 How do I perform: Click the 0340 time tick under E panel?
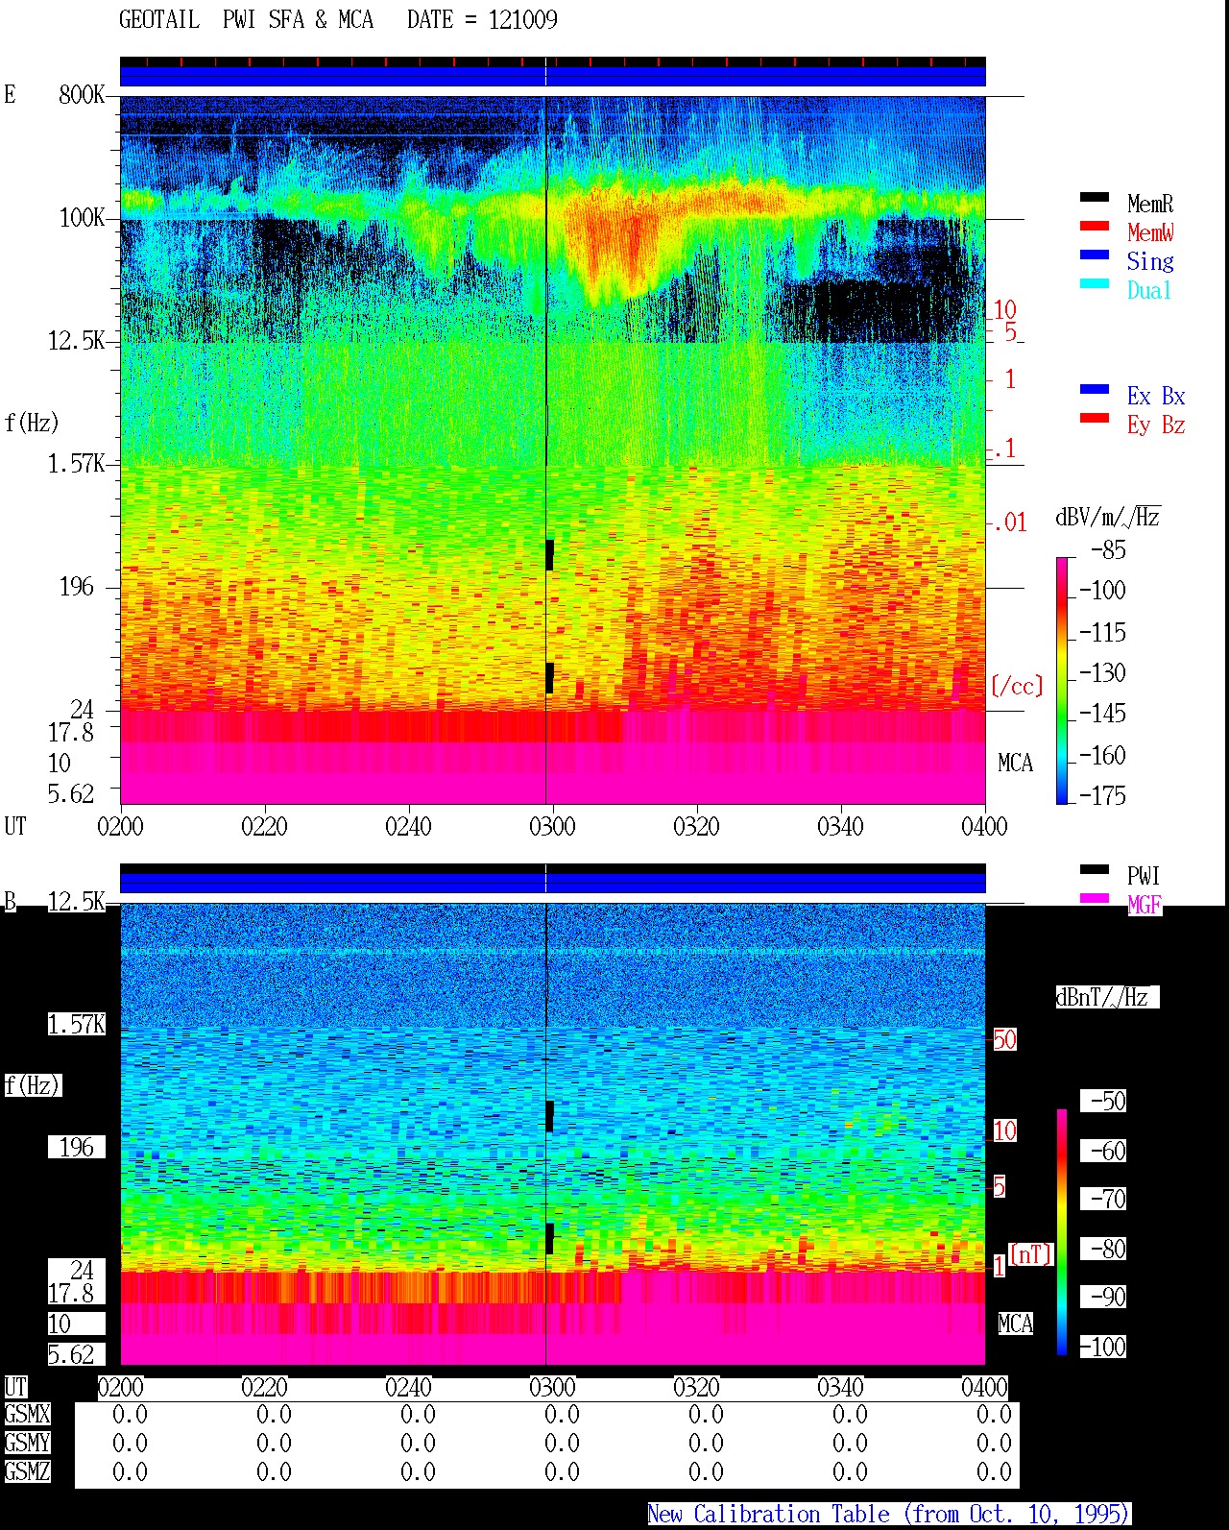(840, 826)
